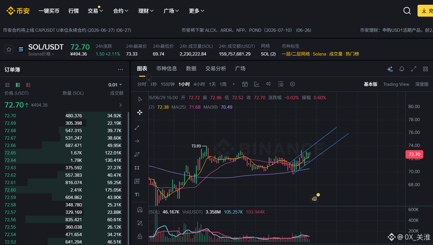The height and width of the screenshot is (245, 433).
Task: Open the 更多 dropdown menu
Action: coord(197,11)
